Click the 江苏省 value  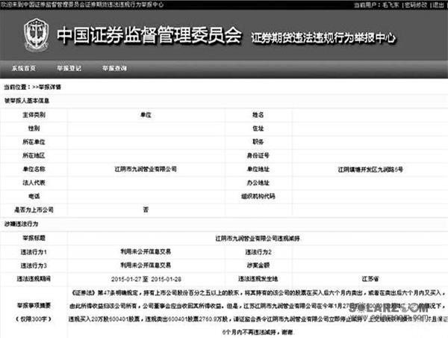coord(370,278)
